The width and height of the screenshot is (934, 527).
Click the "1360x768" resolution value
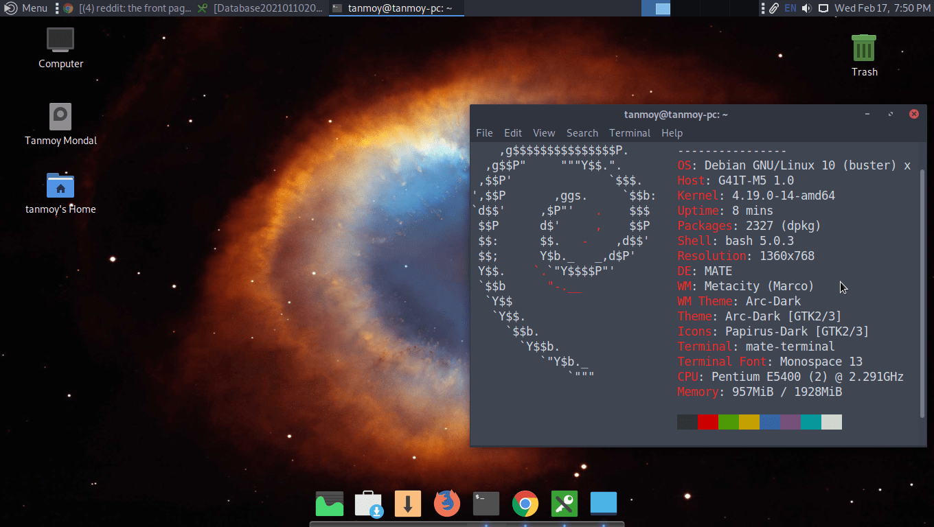tap(787, 256)
